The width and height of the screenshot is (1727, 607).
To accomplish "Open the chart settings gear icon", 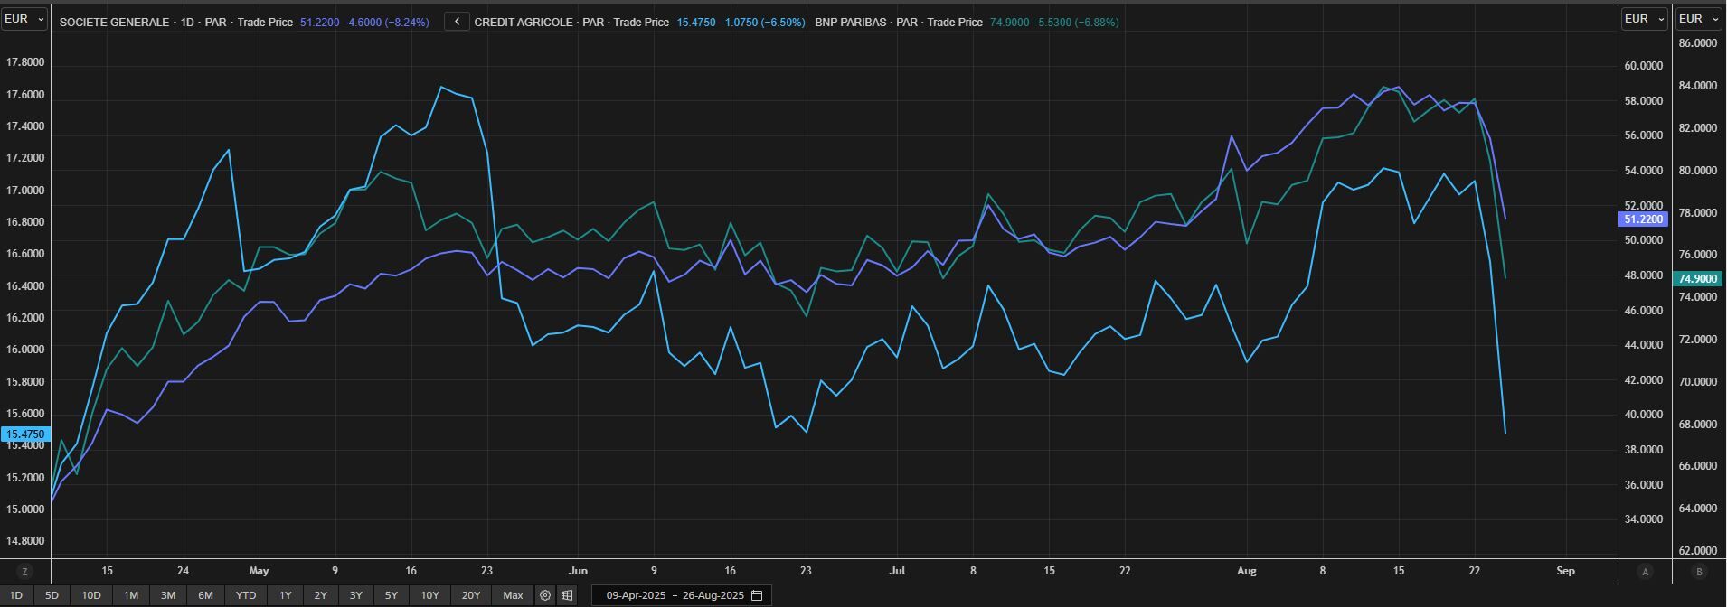I will 544,595.
